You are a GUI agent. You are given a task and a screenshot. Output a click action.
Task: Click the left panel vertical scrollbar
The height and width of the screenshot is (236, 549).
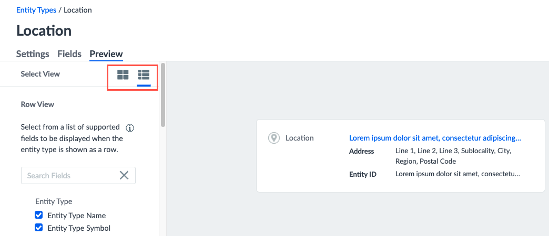(163, 95)
